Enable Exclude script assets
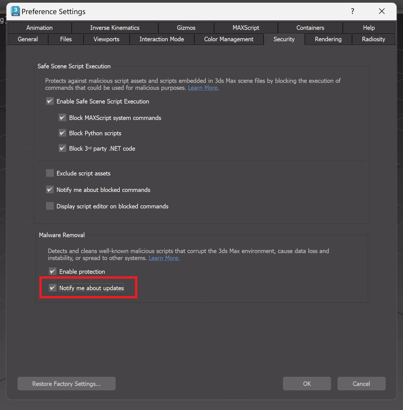Image resolution: width=403 pixels, height=410 pixels. click(50, 173)
